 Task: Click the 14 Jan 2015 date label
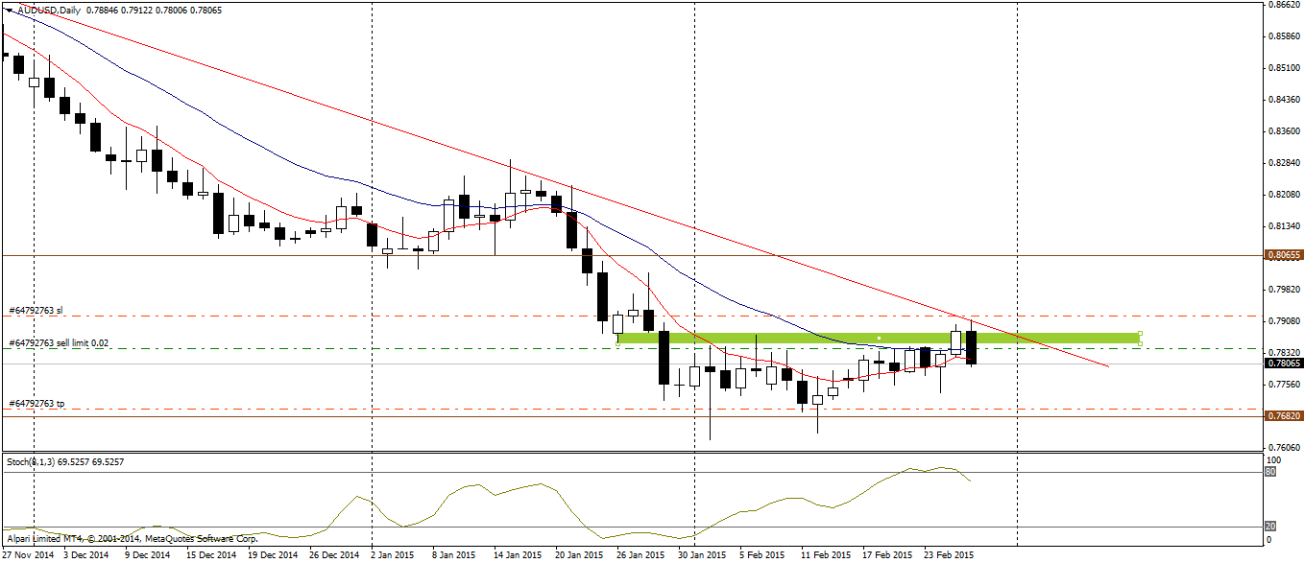click(517, 554)
